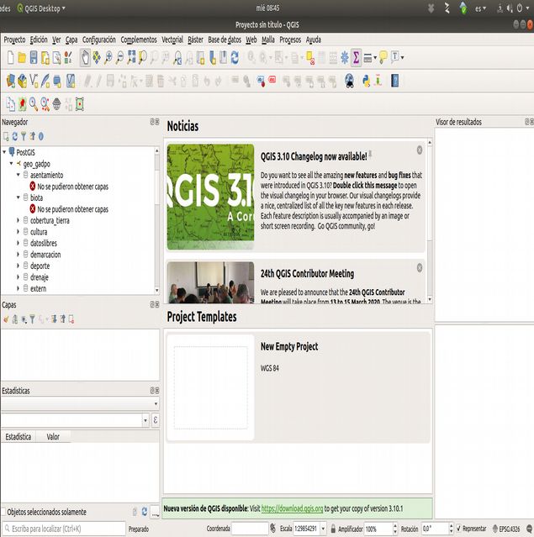This screenshot has height=537, width=534.
Task: Collapse the asentamiento schema
Action: 19,175
